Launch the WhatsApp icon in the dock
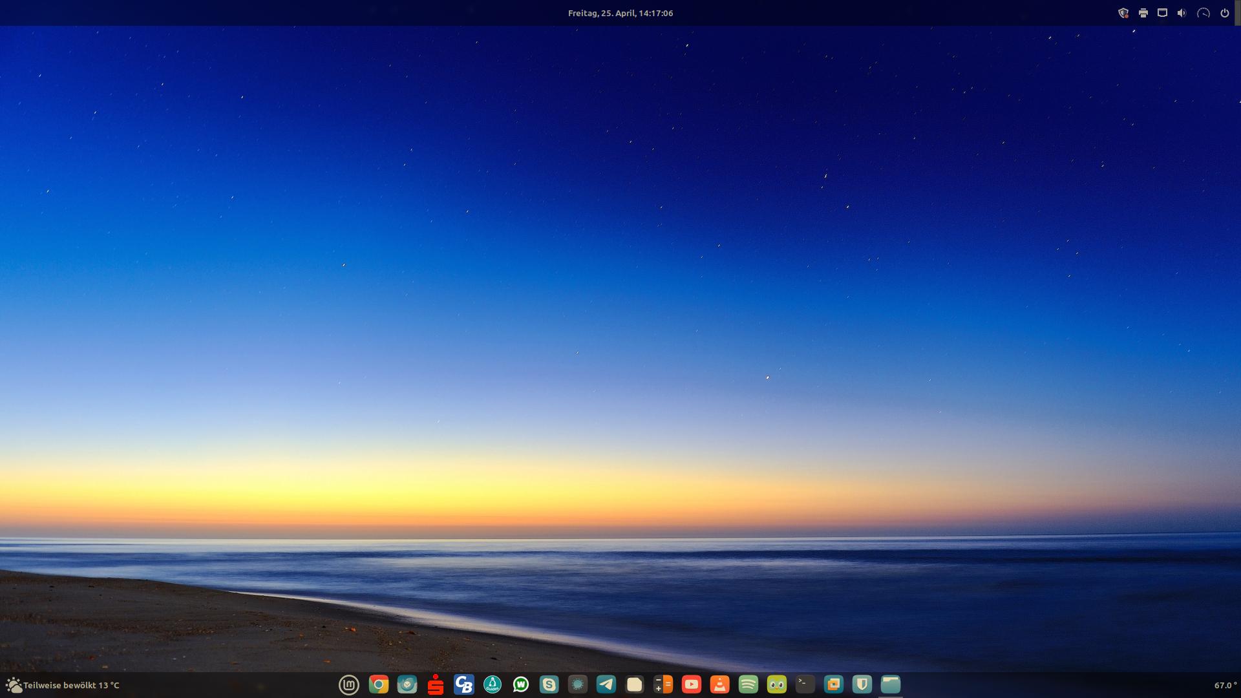The width and height of the screenshot is (1241, 698). click(x=521, y=684)
